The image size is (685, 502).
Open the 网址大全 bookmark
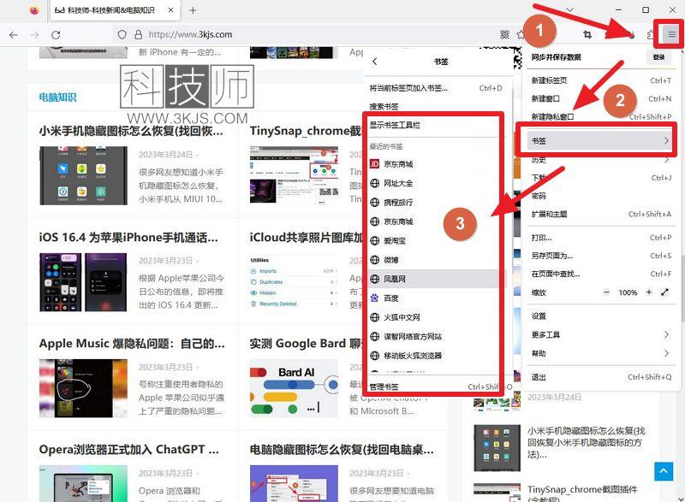pos(434,183)
